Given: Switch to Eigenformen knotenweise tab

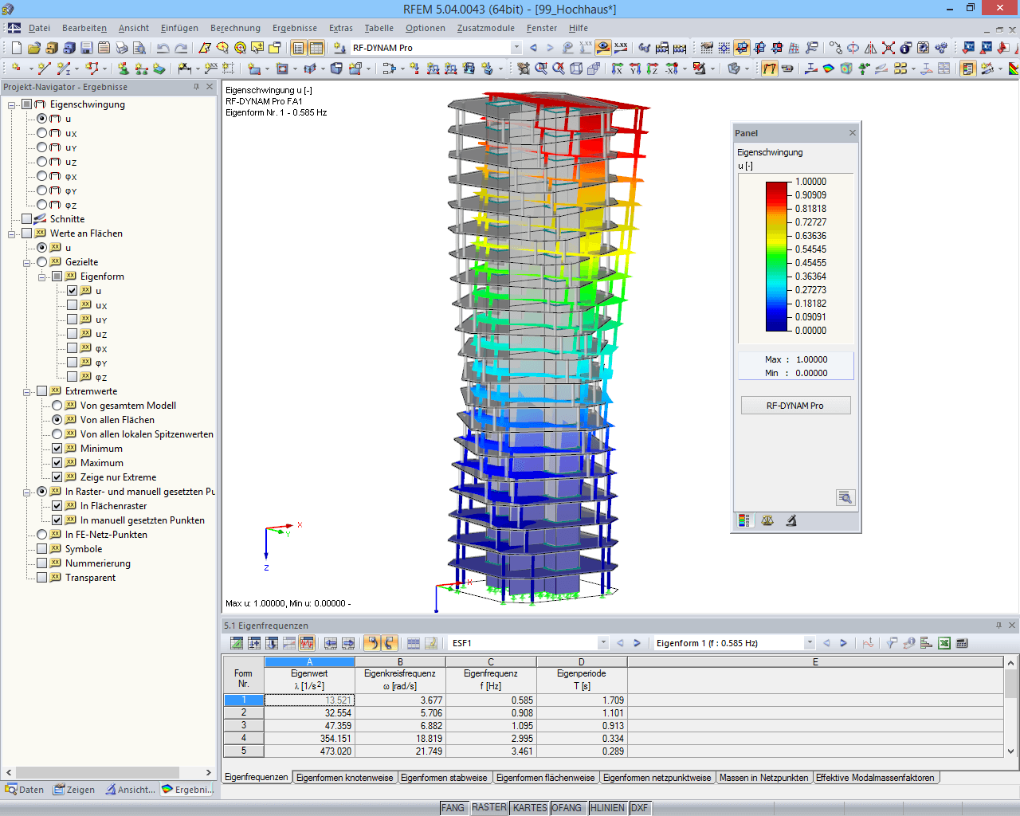Looking at the screenshot, I should coord(345,778).
